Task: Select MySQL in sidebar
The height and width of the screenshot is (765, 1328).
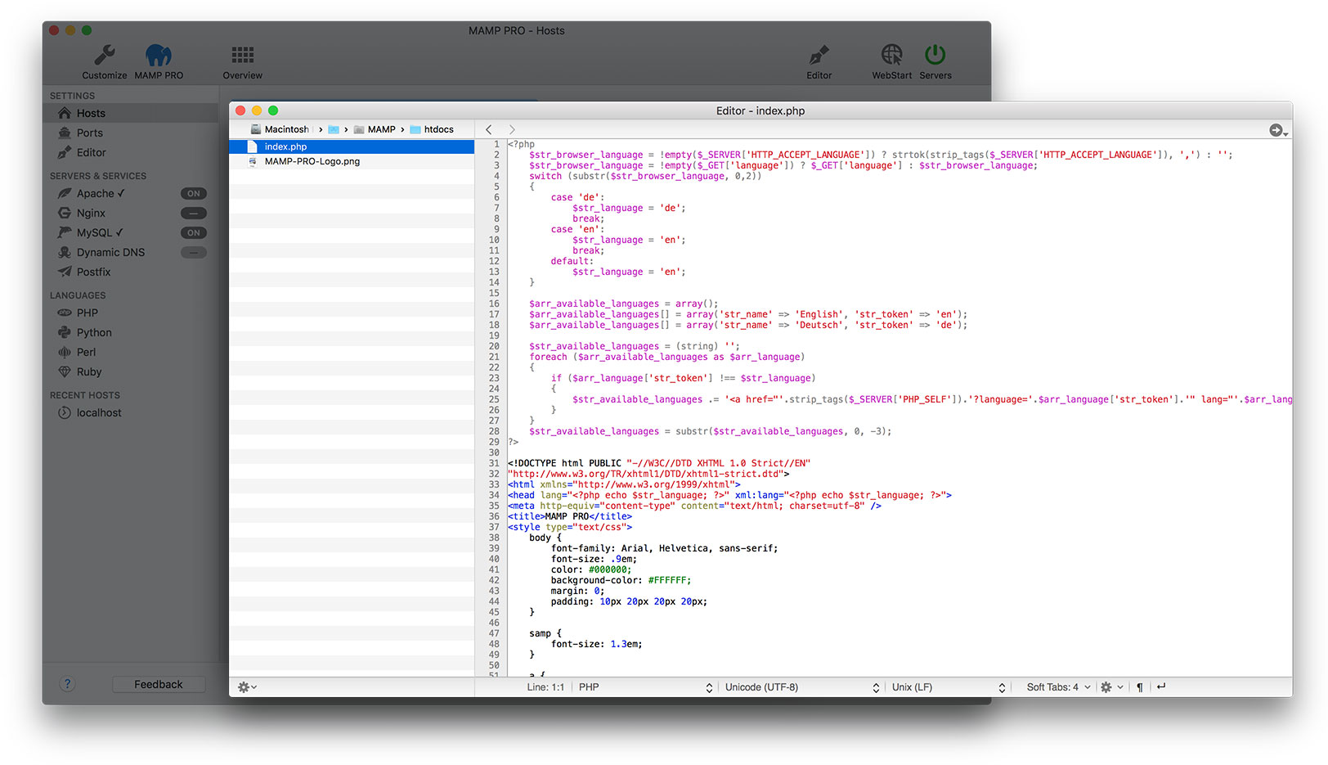Action: tap(99, 232)
